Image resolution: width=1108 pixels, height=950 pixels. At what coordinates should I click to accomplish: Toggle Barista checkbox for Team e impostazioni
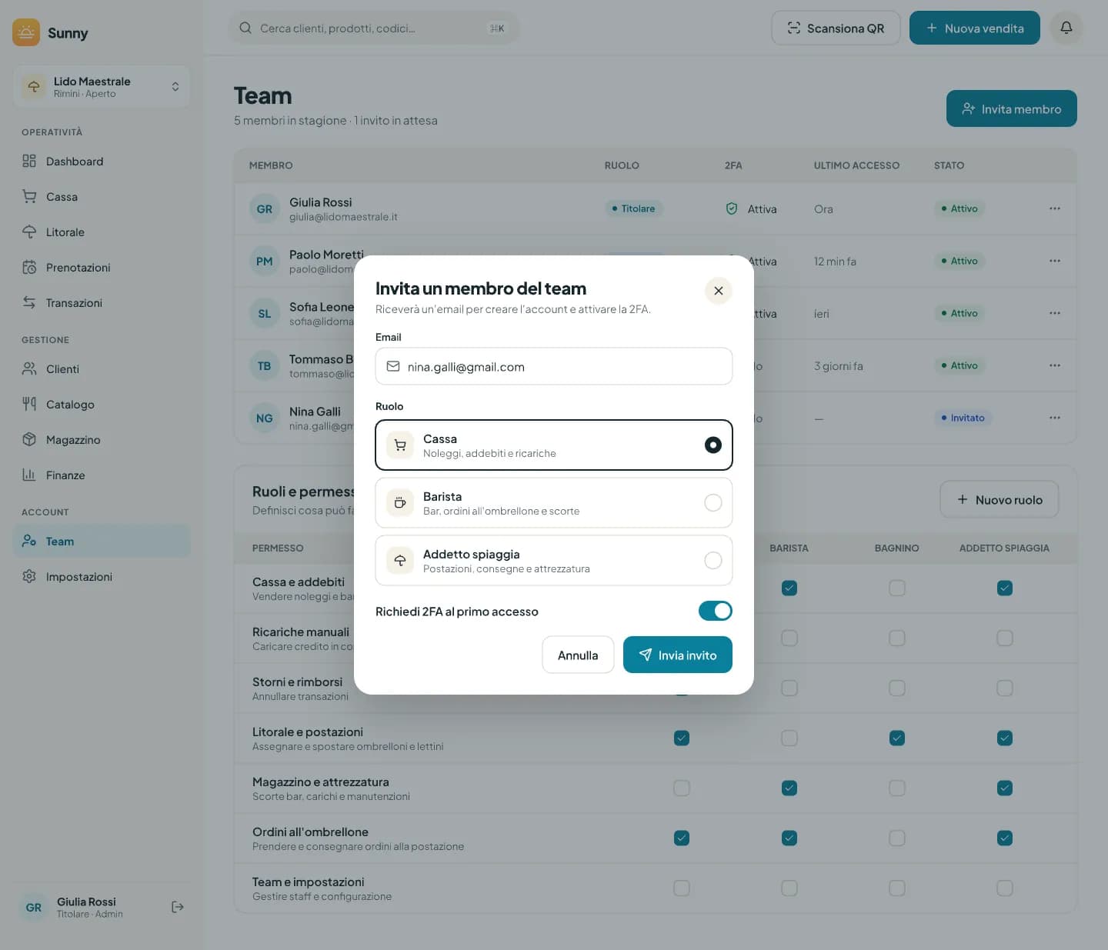pyautogui.click(x=789, y=888)
